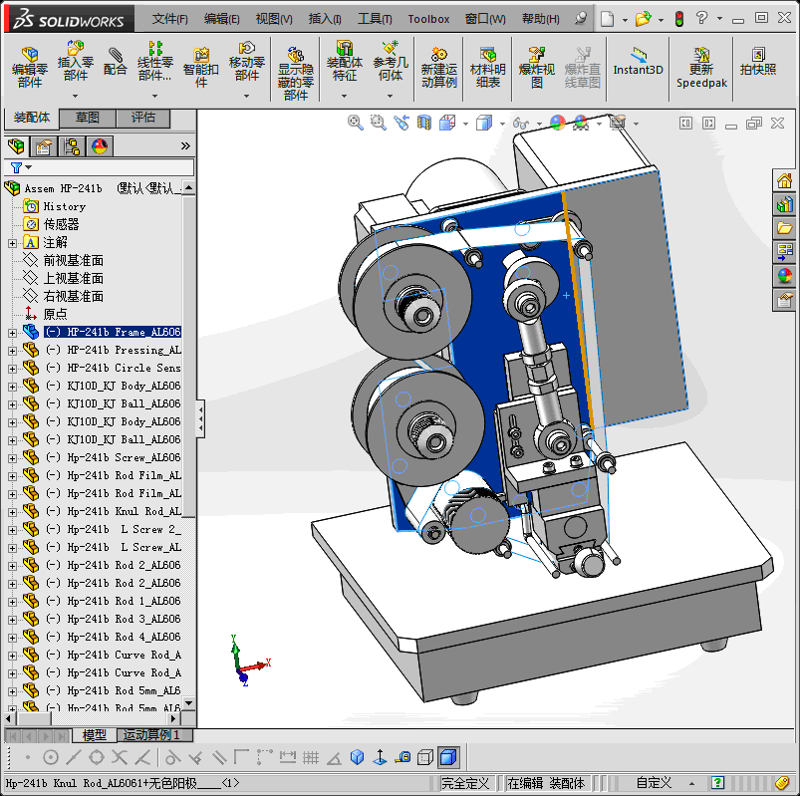Switch to Motion Study 1 tab
This screenshot has height=796, width=800.
(155, 735)
